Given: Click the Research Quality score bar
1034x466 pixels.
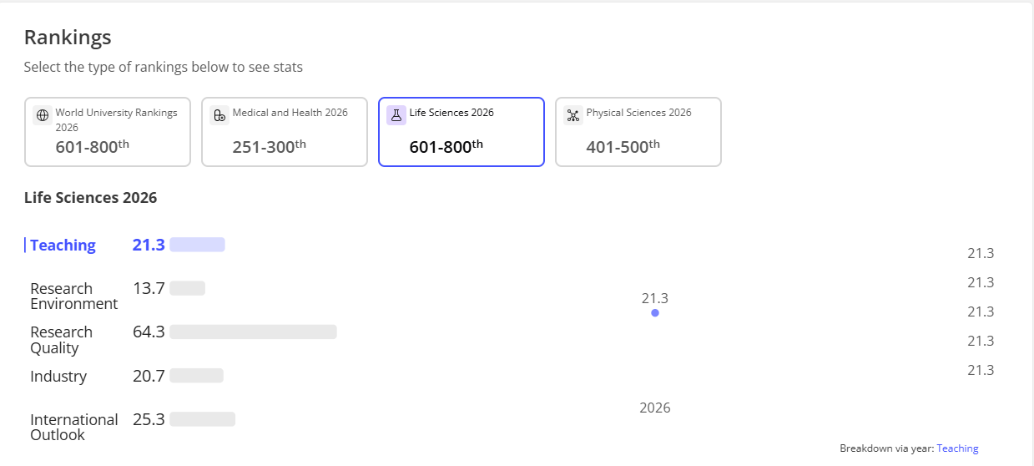Looking at the screenshot, I should tap(253, 332).
